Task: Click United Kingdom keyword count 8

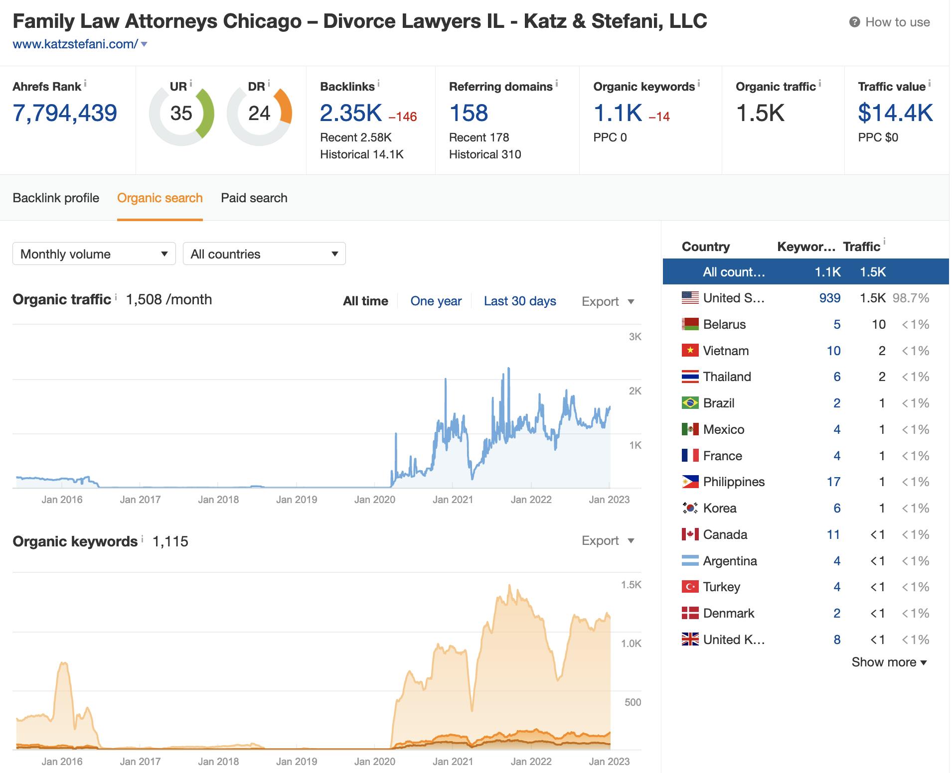Action: tap(837, 640)
